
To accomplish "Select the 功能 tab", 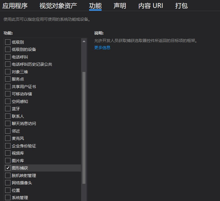I will [95, 6].
